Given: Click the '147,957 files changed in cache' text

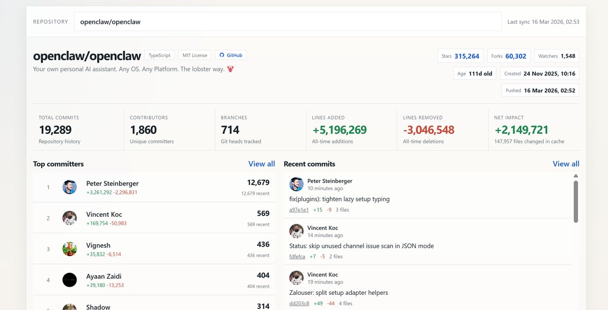Looking at the screenshot, I should [529, 141].
